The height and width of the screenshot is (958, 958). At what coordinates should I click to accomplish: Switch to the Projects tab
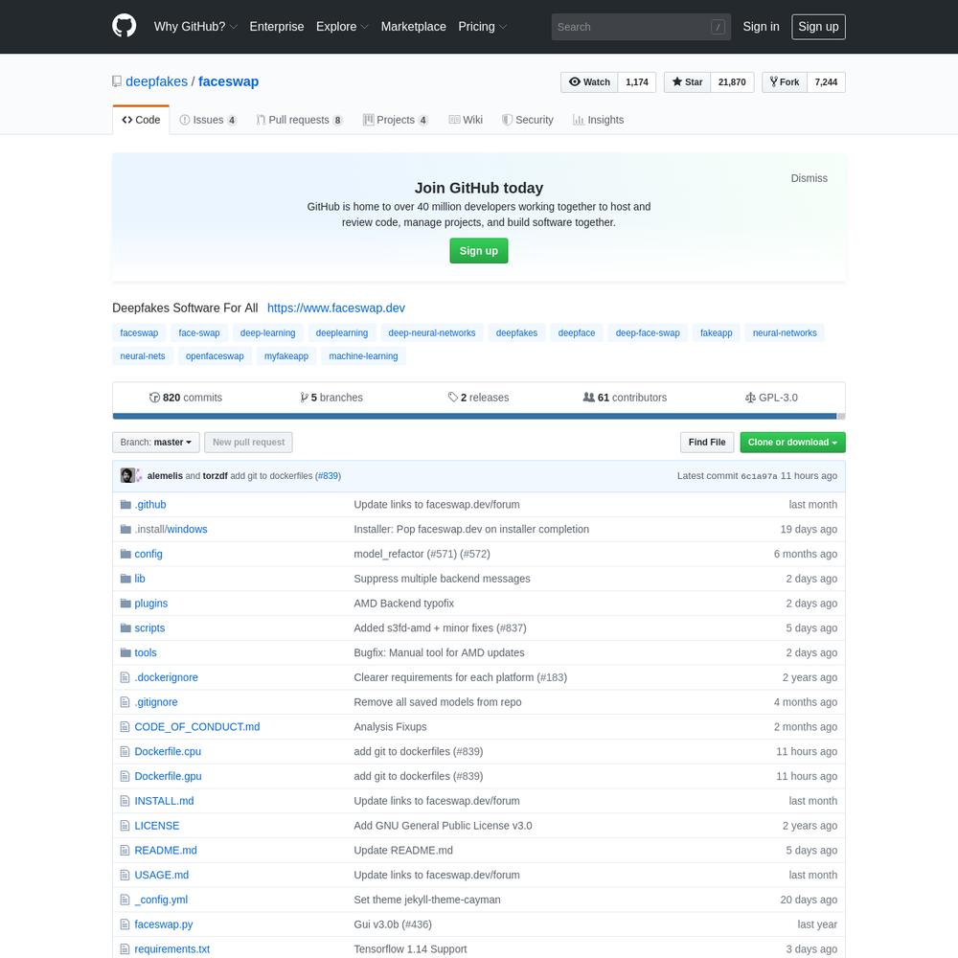coord(396,120)
